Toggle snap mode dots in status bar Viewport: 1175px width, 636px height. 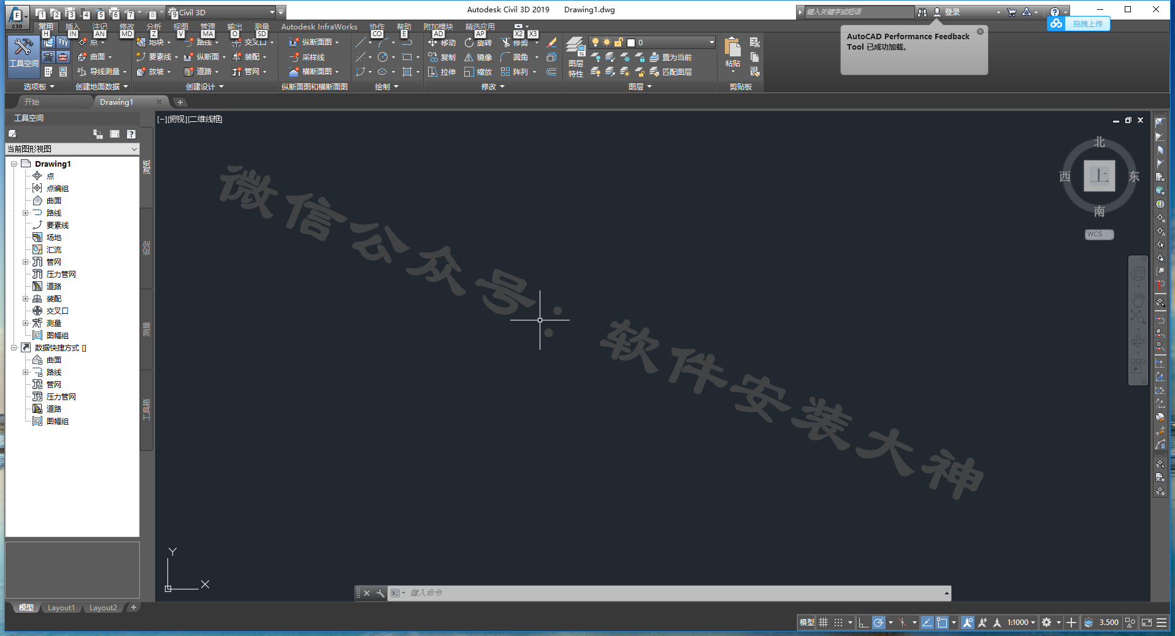tap(838, 623)
